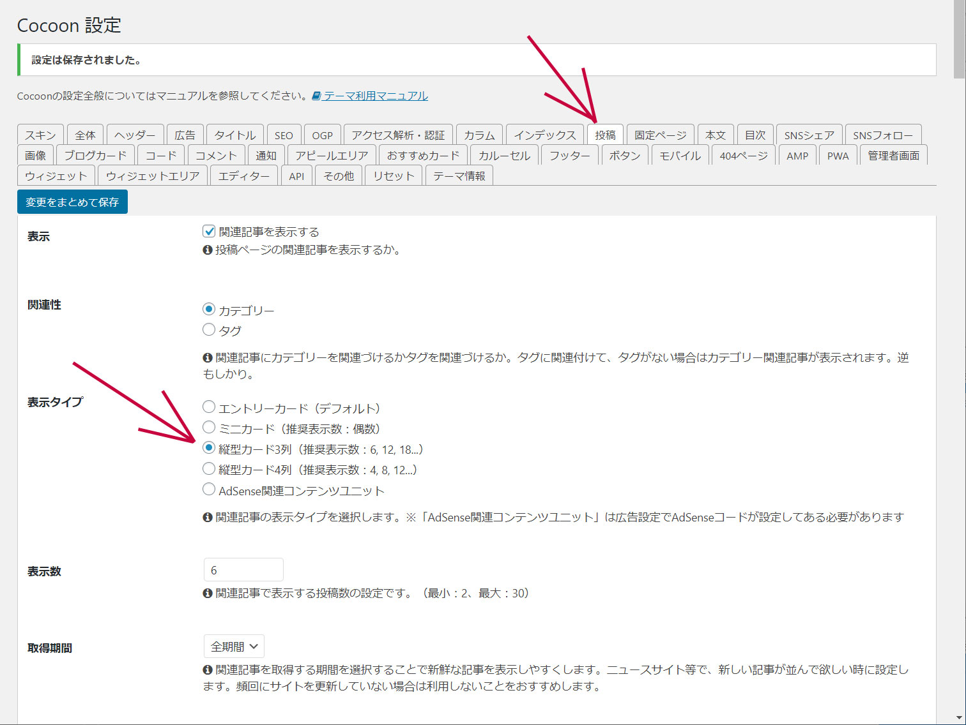Switch to the 全体 tab
966x725 pixels.
point(85,135)
